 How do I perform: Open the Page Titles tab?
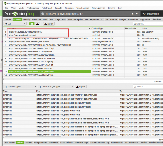point(60,19)
